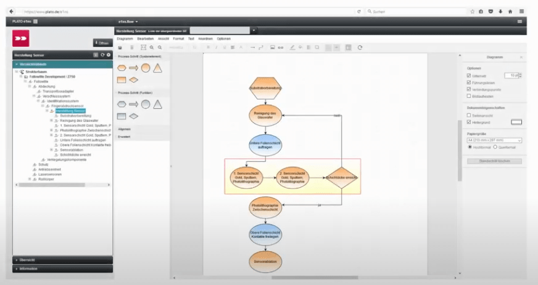Image resolution: width=538 pixels, height=285 pixels.
Task: Enable the Seitenansicht checkbox
Action: pyautogui.click(x=469, y=115)
